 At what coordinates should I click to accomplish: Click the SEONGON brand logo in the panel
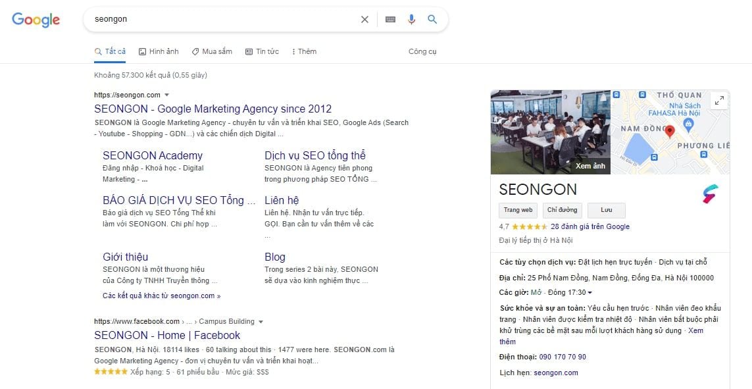pos(711,194)
